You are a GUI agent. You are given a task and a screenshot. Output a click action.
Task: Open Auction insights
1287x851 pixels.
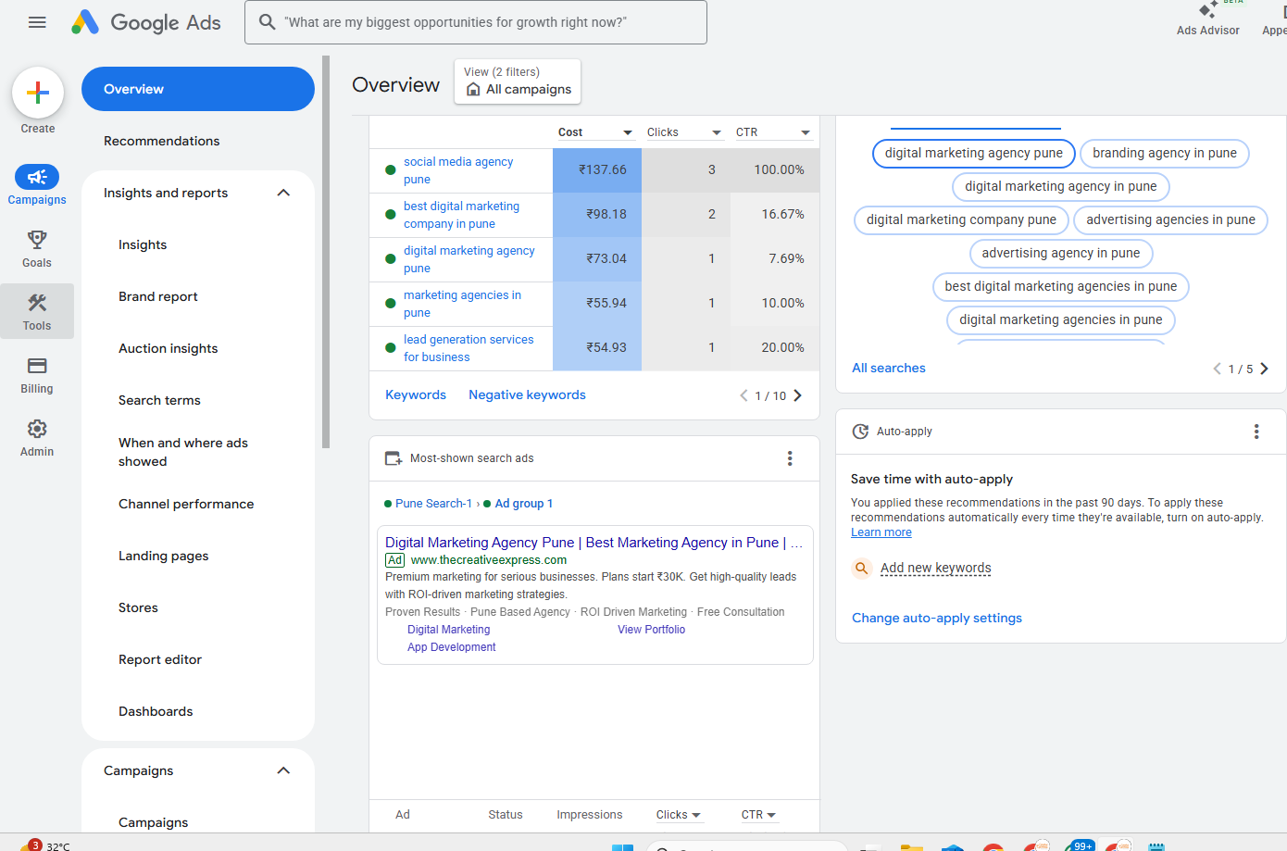[x=169, y=348]
